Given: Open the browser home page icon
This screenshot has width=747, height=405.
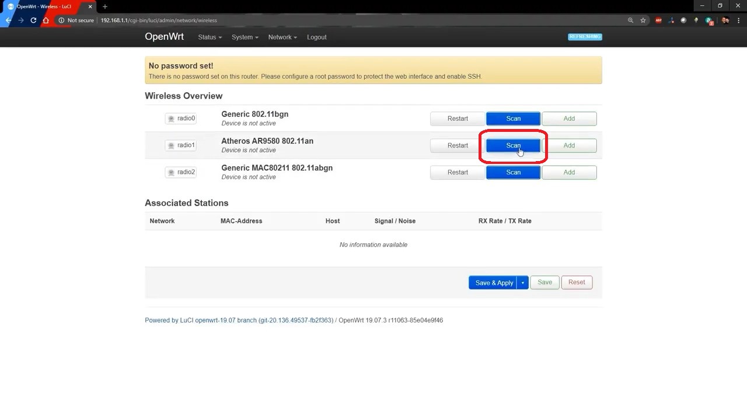Looking at the screenshot, I should [x=46, y=20].
